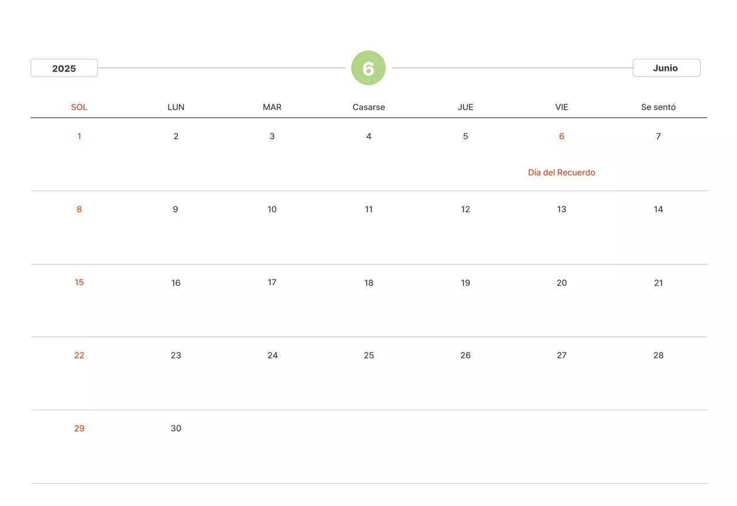Click on day 22 in red
The image size is (737, 506).
coord(79,355)
